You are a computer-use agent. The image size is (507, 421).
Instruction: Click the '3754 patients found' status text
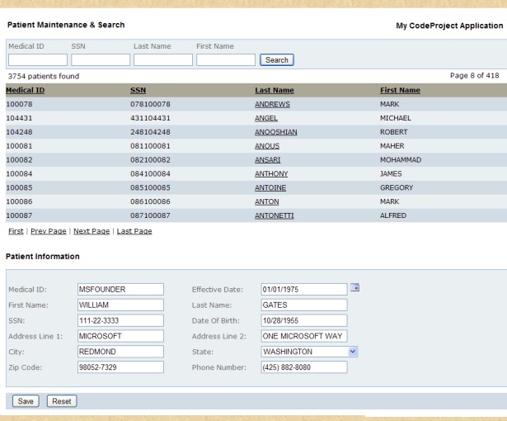point(44,77)
